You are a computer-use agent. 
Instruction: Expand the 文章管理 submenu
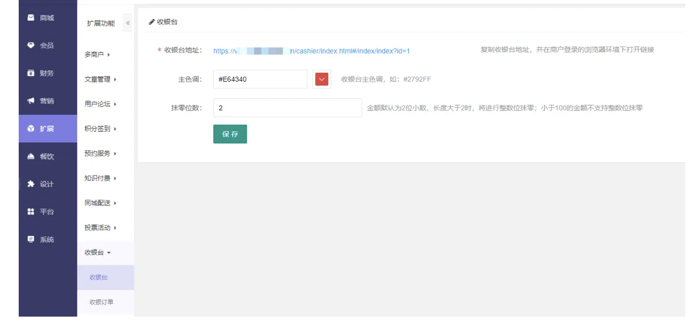click(100, 79)
